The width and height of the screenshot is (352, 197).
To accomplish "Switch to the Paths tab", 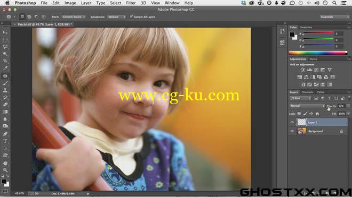I will click(321, 92).
